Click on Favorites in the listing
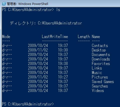Image resolution: width=120 pixels, height=107 pixels. click(101, 63)
